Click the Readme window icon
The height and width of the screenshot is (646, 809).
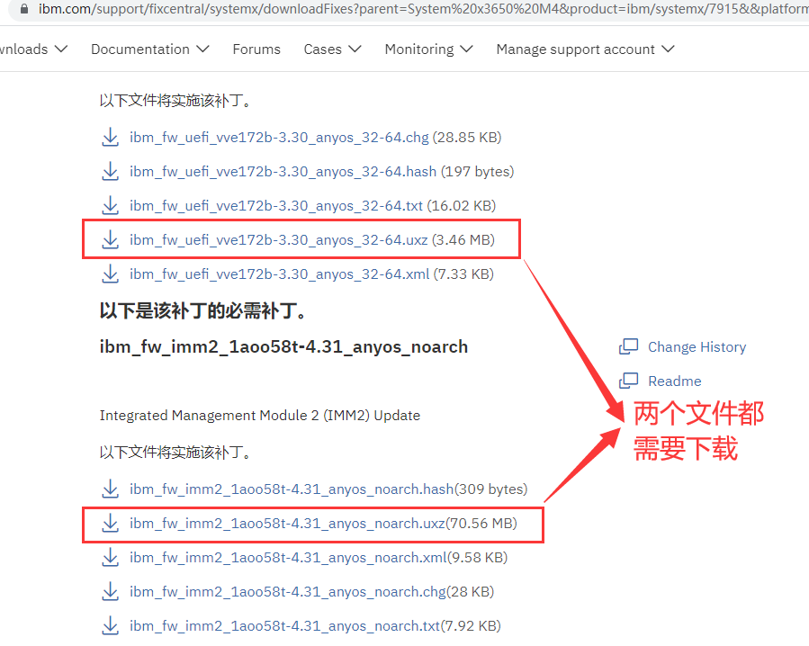[628, 381]
